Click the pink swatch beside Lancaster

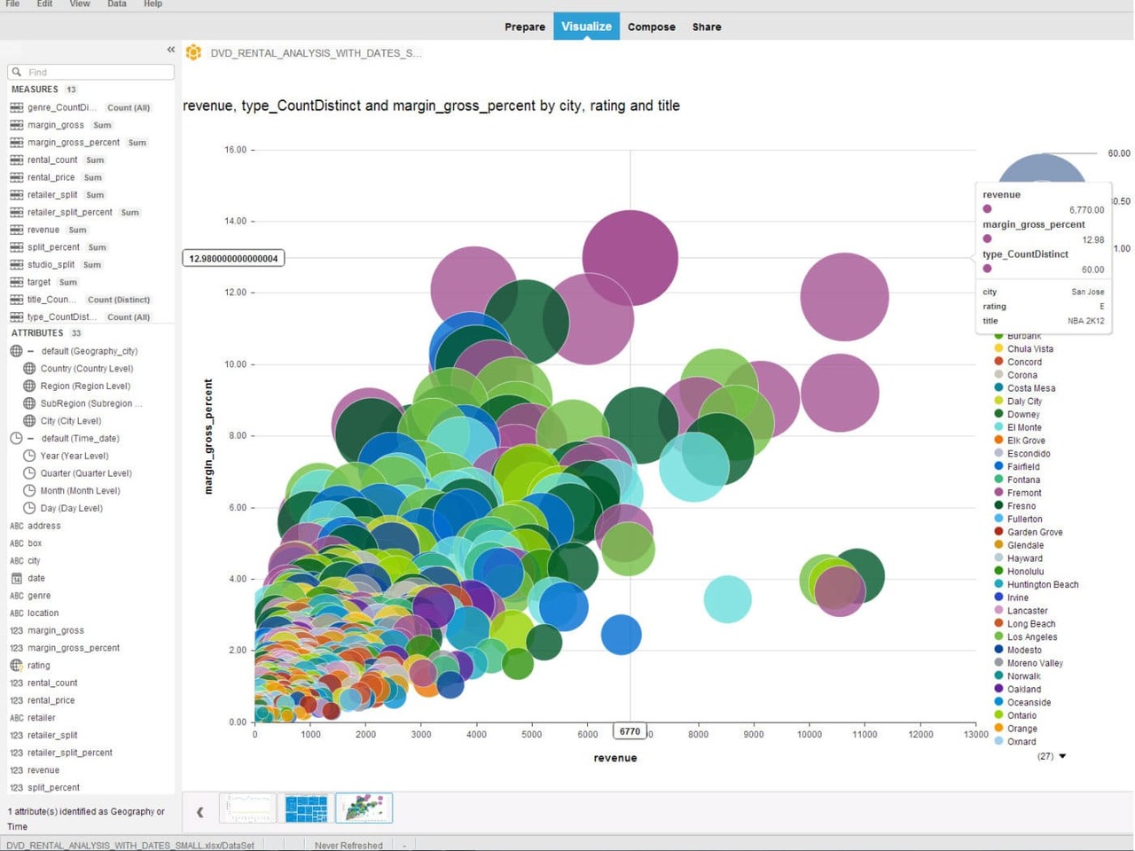(1000, 611)
